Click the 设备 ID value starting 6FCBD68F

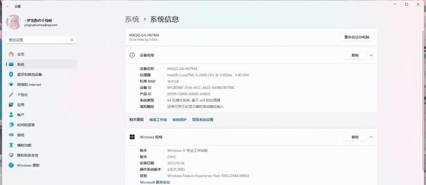pos(201,88)
